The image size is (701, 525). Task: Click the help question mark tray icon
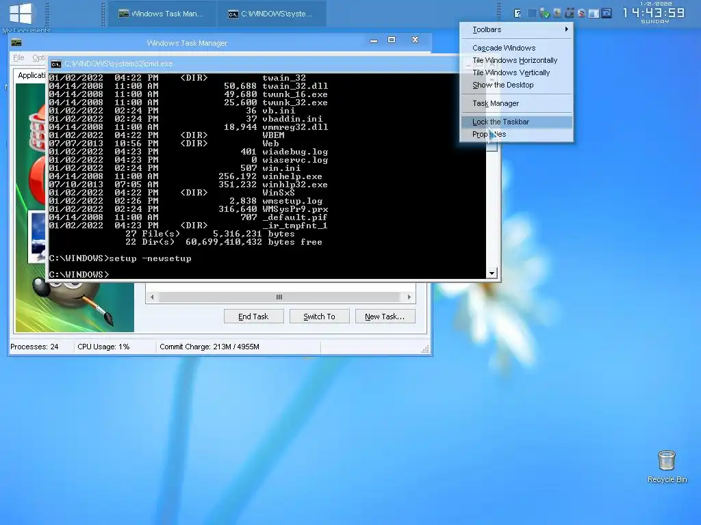point(518,14)
